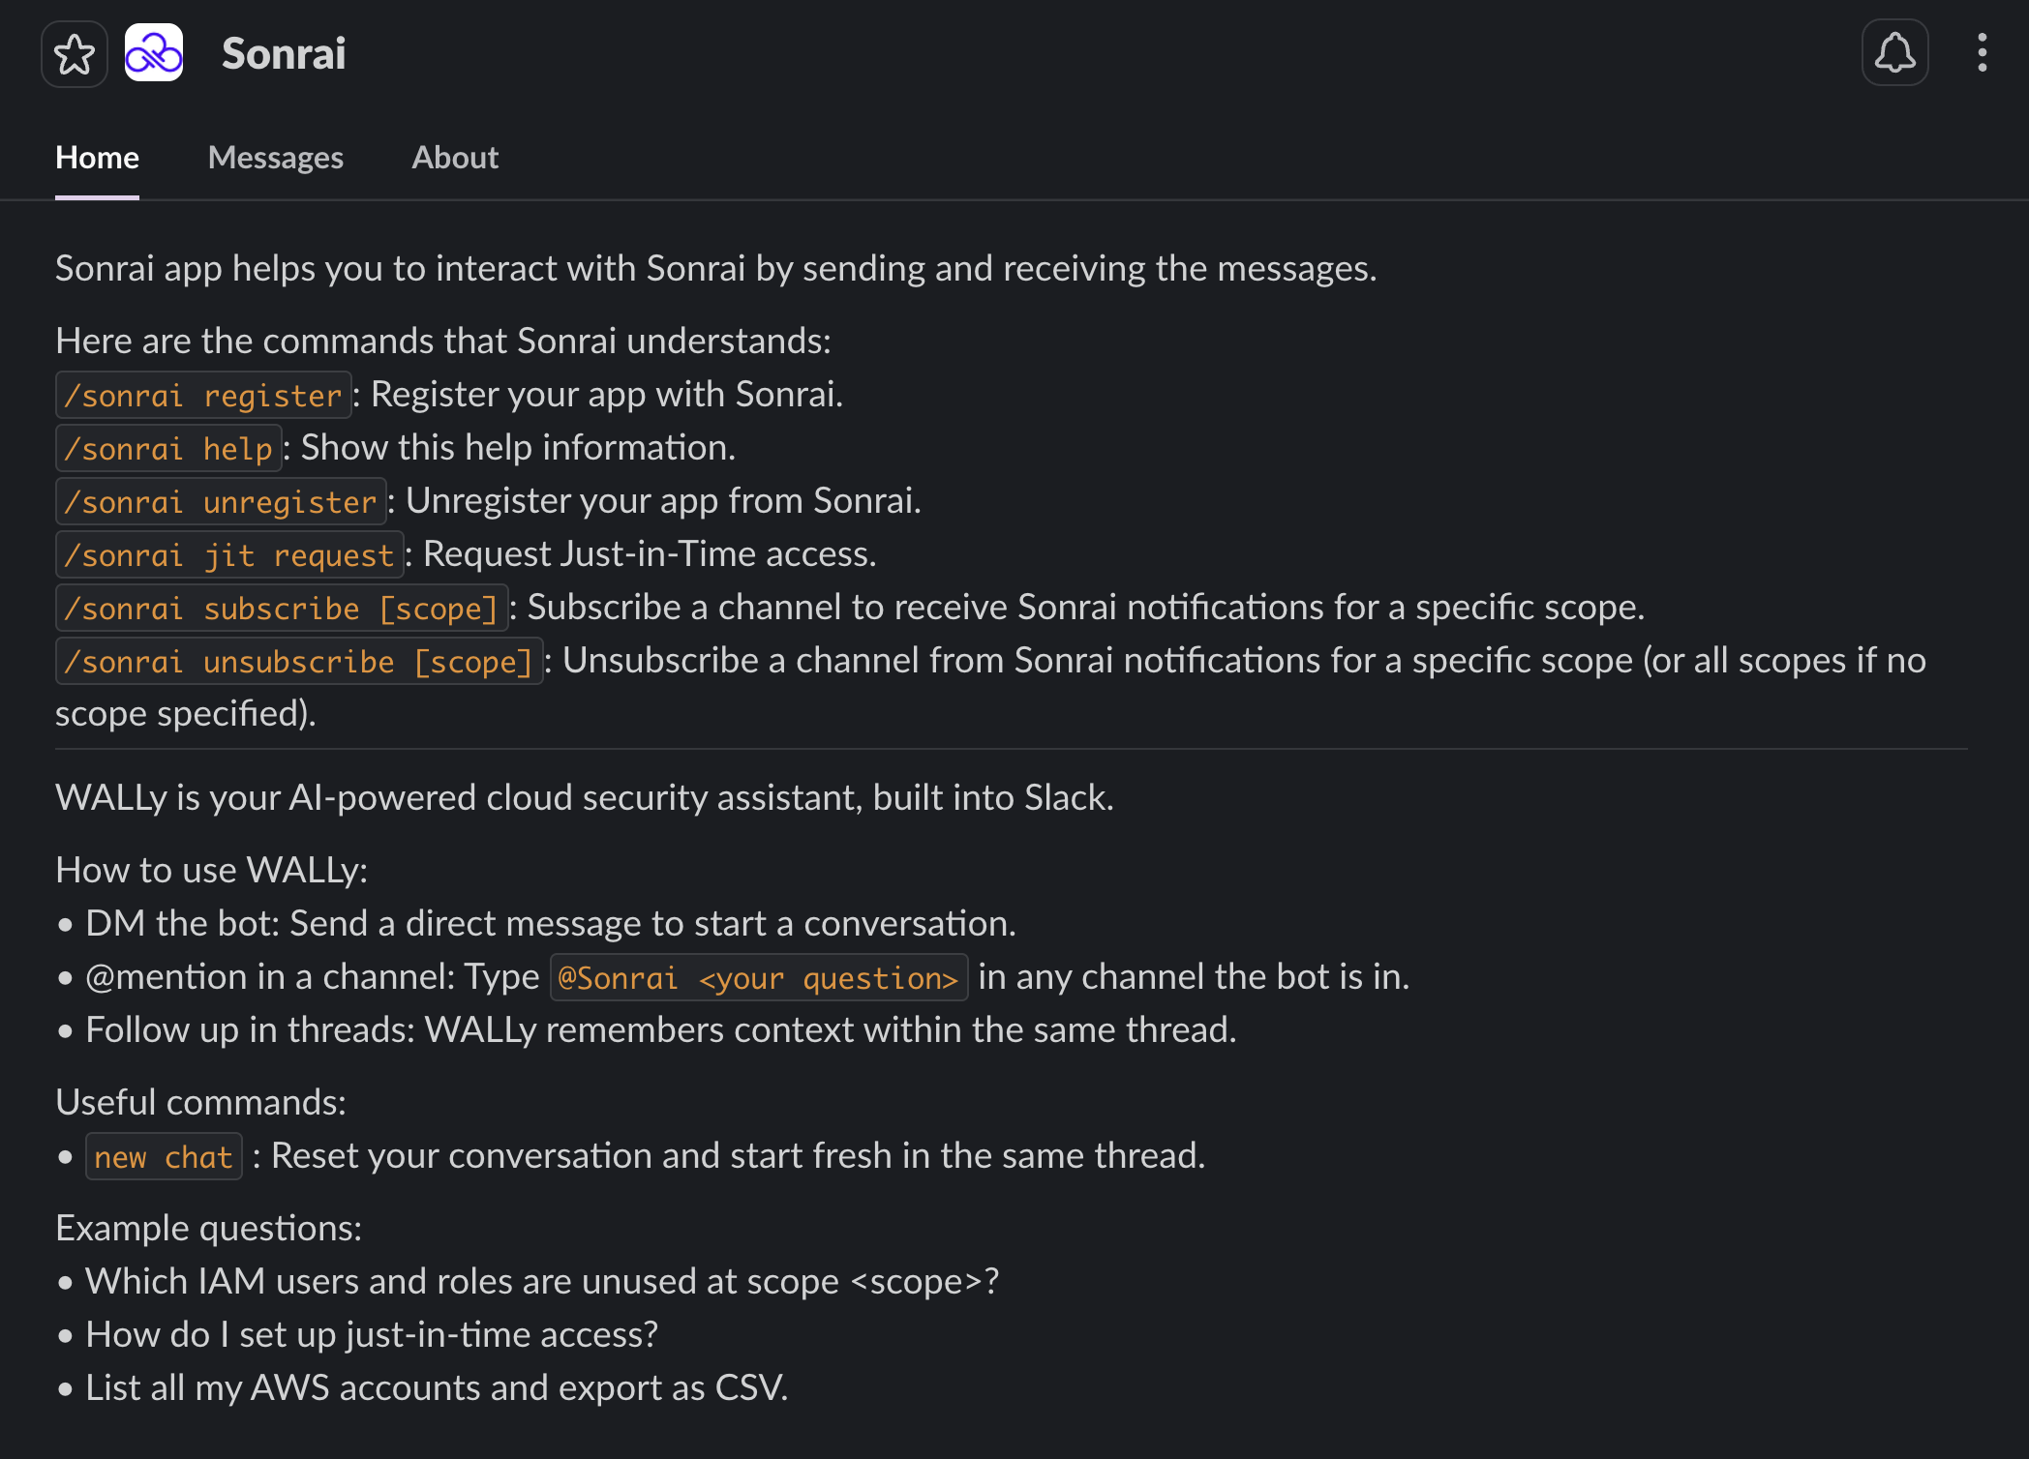Click the /sonrai register command
Screen dimensions: 2029x1459
203,395
